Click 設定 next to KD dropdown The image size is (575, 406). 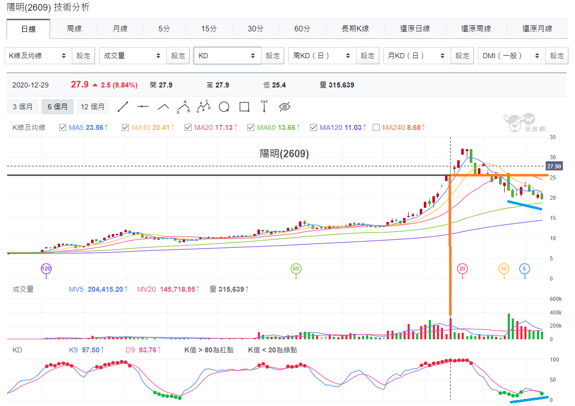(273, 56)
